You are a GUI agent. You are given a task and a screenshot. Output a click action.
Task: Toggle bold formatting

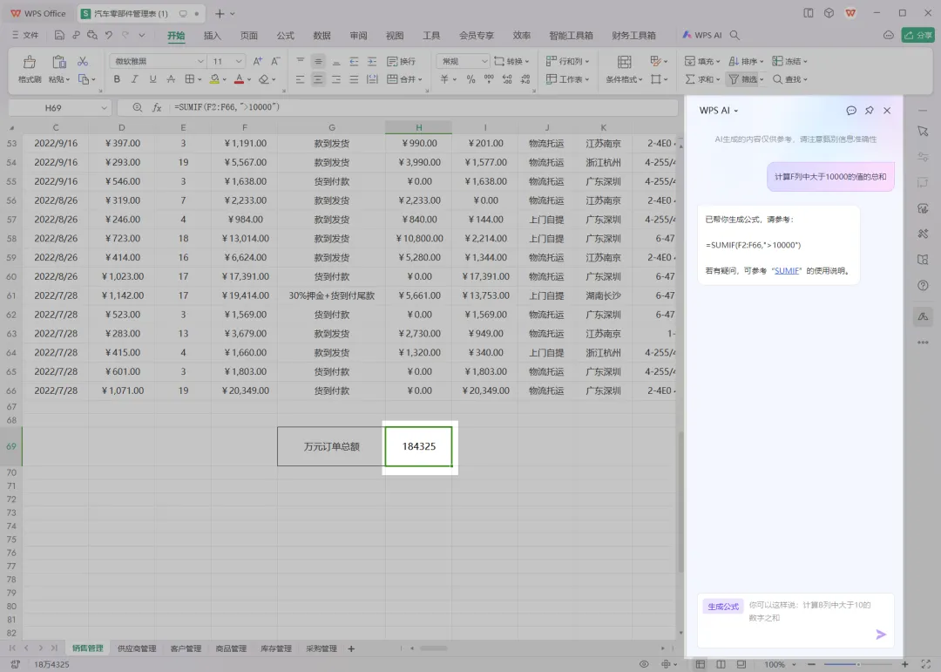[x=117, y=78]
